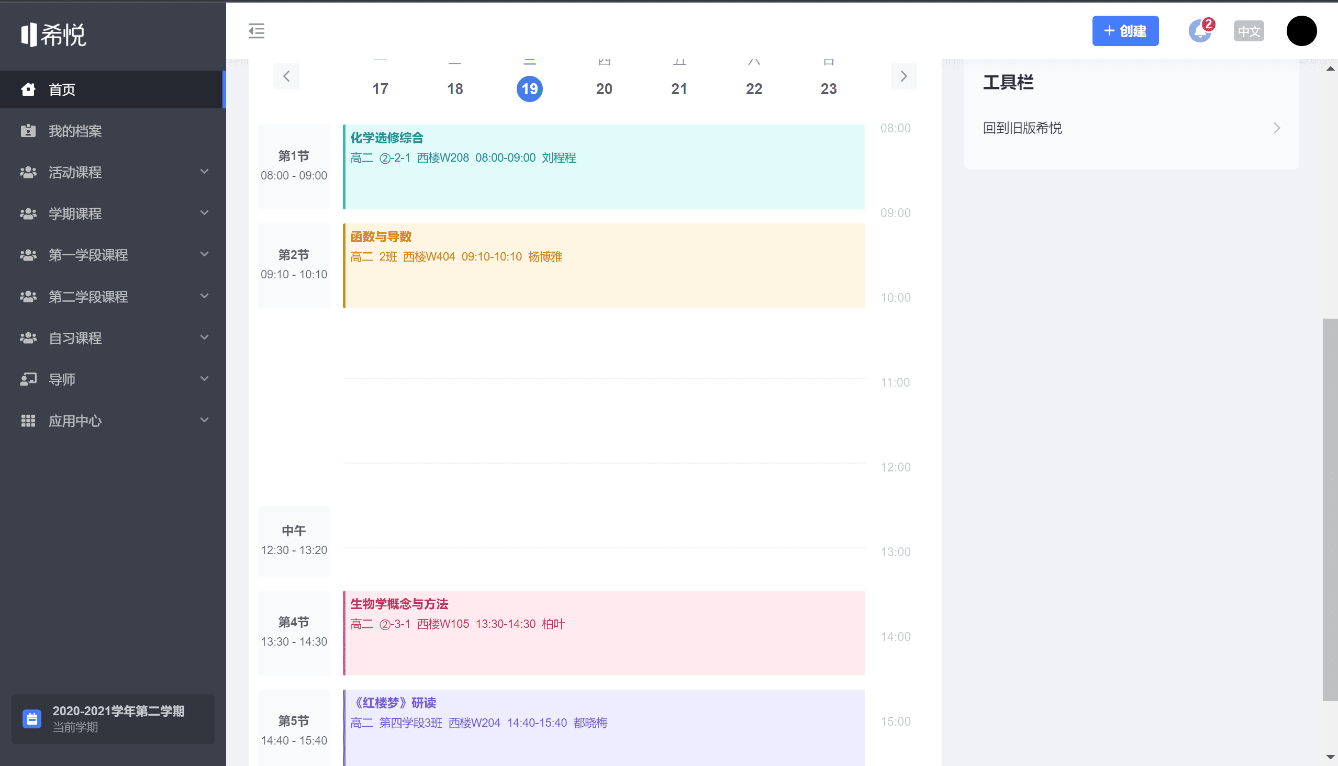
Task: Expand the 第一学段课程 submenu chevron
Action: (205, 254)
